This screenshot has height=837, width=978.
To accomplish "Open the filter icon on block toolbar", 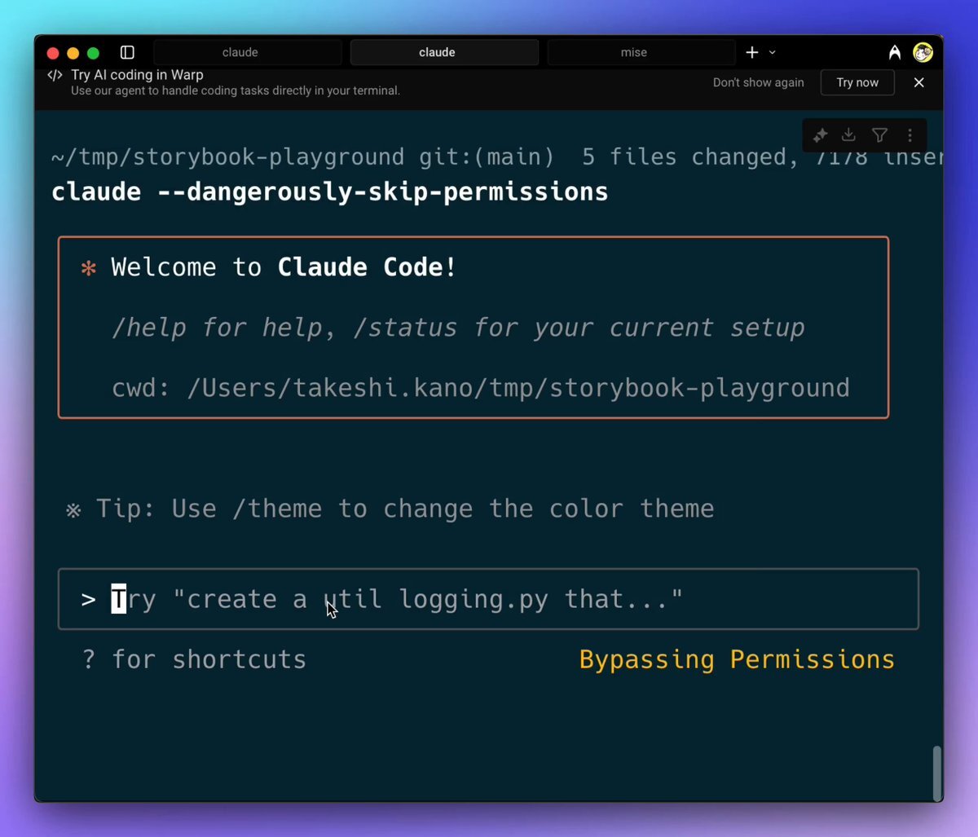I will (x=879, y=135).
